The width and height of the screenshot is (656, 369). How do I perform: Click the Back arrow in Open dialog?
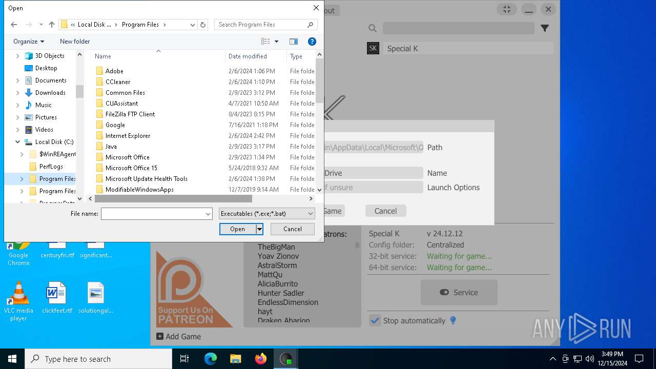(14, 25)
